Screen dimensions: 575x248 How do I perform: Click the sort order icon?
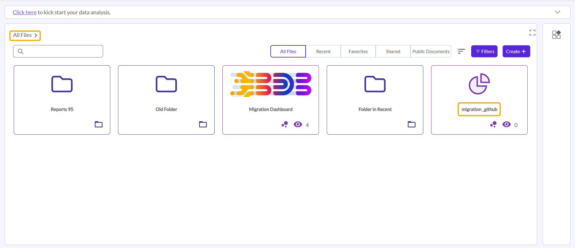(461, 51)
